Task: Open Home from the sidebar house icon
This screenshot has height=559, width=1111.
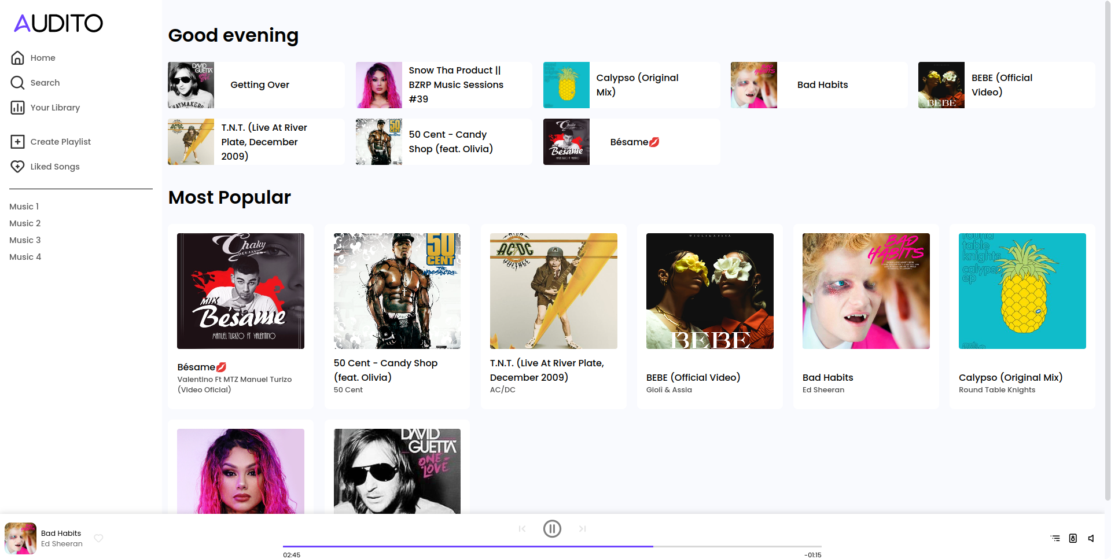Action: 18,58
